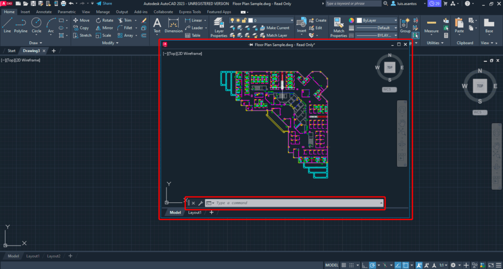Open the Quick Calculator icon in Utilities
503x269 pixels.
pos(446,35)
